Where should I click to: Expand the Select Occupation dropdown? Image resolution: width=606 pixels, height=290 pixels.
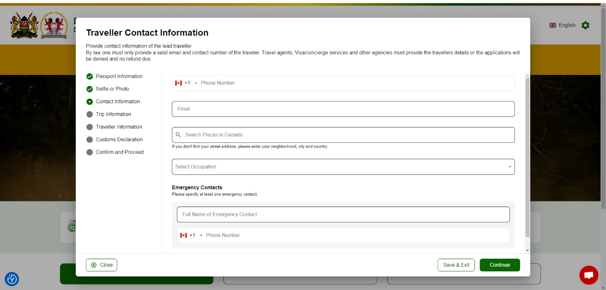(x=510, y=167)
